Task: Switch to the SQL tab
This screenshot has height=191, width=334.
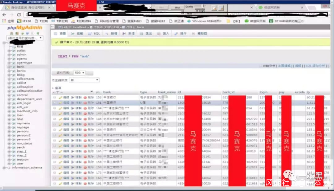Action: point(94,34)
